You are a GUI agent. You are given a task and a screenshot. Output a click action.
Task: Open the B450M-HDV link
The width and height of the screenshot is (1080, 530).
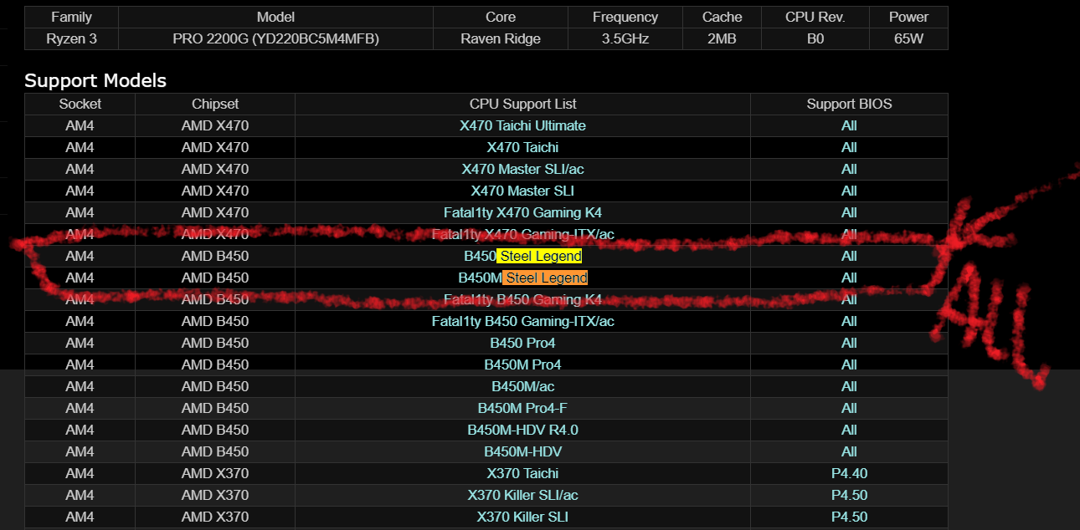[522, 451]
